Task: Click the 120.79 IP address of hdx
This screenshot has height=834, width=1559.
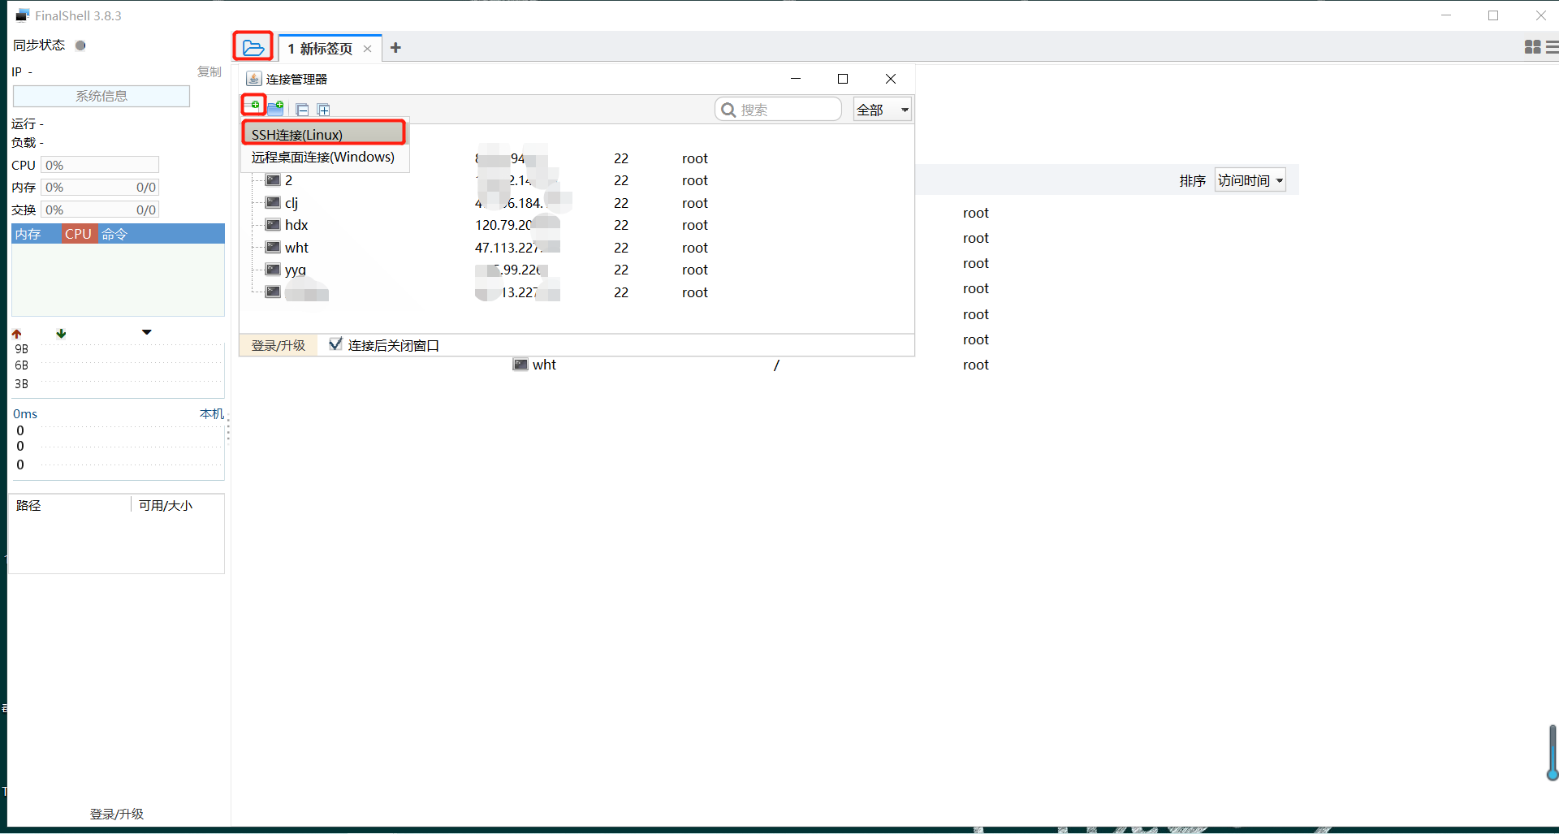Action: [x=503, y=225]
